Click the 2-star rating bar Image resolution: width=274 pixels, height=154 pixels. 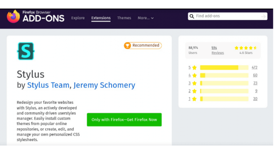pos(224,91)
